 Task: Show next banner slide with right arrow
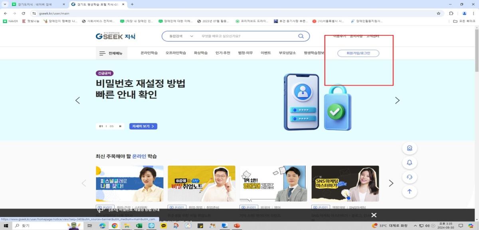click(397, 101)
